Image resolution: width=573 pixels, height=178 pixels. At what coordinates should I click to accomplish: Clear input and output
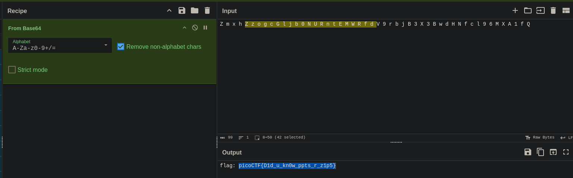tap(553, 10)
